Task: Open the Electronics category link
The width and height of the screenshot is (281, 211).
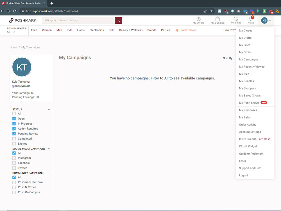Action: (97, 30)
